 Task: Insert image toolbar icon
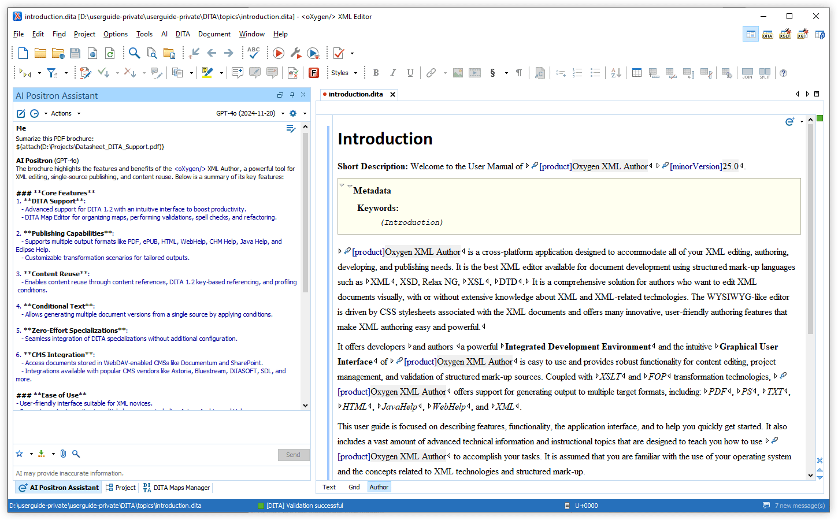pyautogui.click(x=458, y=73)
